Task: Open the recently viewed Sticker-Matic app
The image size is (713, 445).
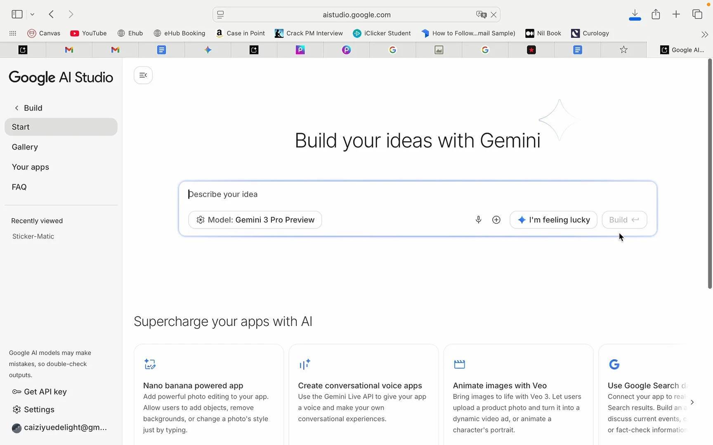Action: point(33,237)
